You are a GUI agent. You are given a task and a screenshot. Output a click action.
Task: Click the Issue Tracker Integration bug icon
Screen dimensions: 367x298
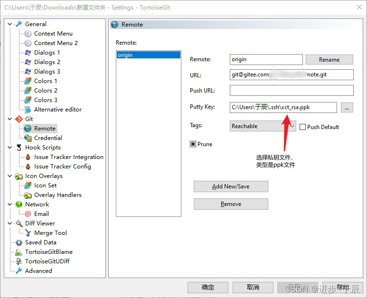click(x=28, y=157)
